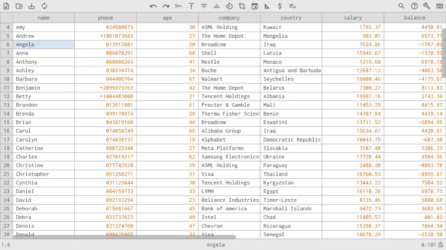Create a new file
This screenshot has height=250, width=446.
pos(6,6)
